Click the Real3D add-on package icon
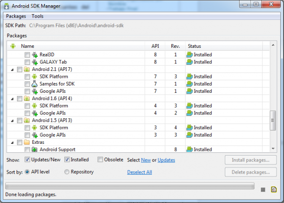Viewport: 284px width, 203px height. pos(35,55)
